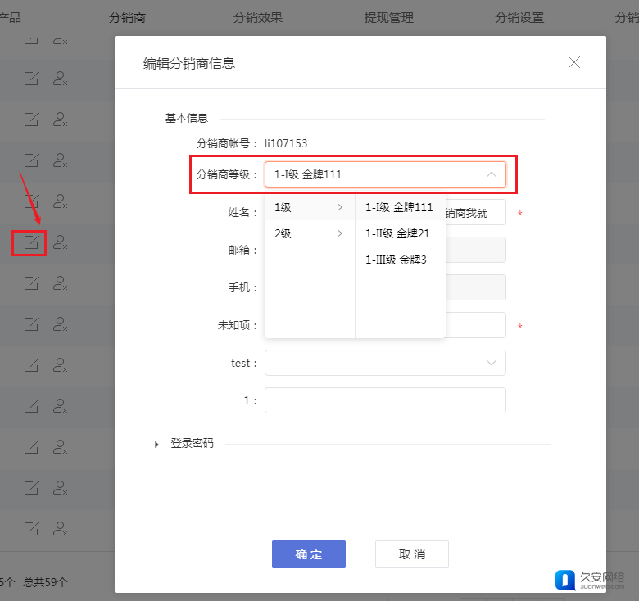Expand the 登录密码 section triangle

click(156, 445)
